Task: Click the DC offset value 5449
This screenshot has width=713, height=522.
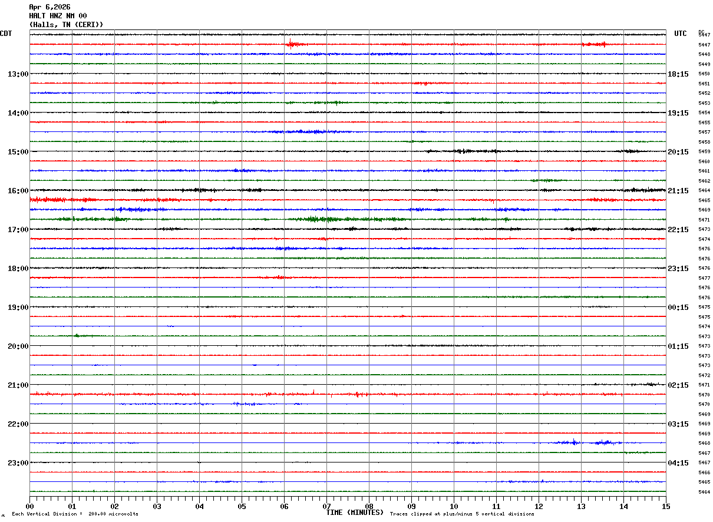Action: click(704, 64)
